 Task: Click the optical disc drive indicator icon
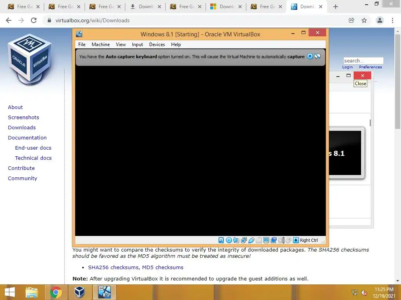tap(229, 240)
